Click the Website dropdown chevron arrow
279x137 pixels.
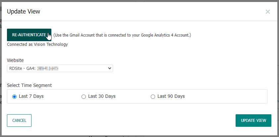pos(110,68)
